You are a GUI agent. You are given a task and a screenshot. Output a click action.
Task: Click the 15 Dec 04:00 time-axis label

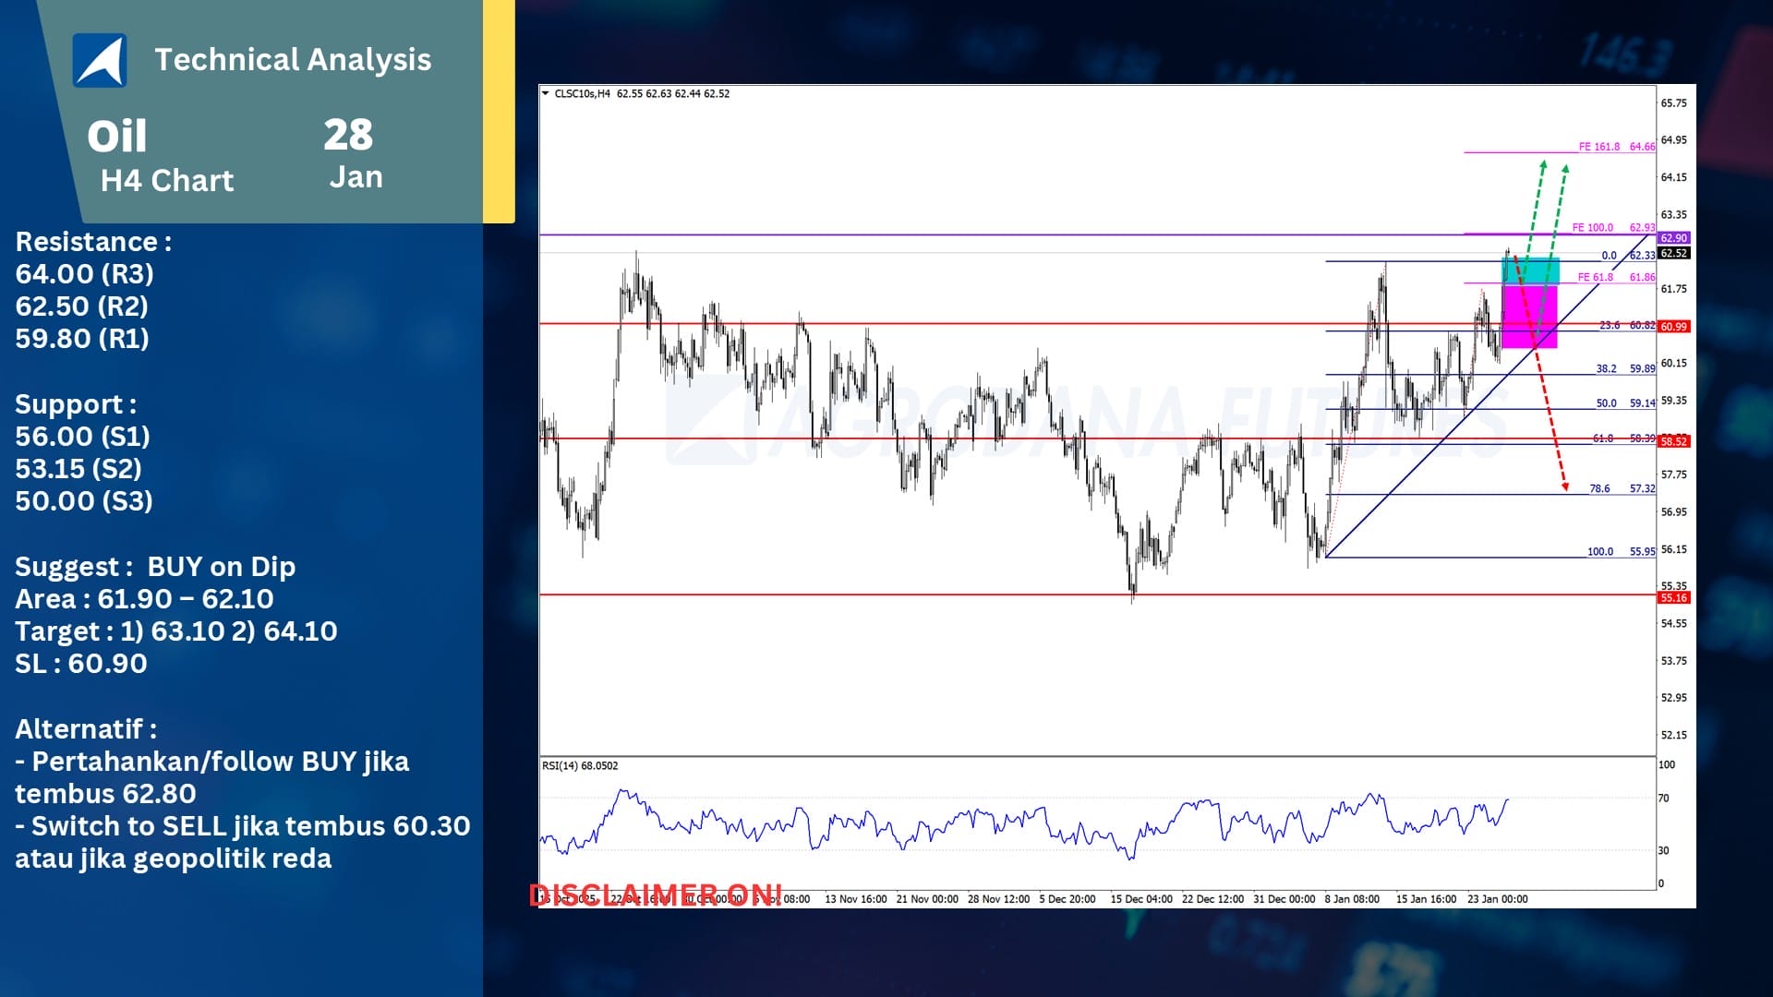[1141, 898]
